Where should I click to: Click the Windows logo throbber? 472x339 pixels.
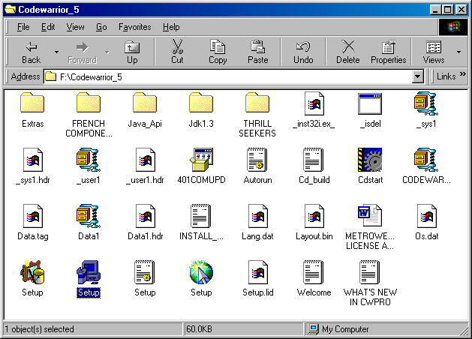click(453, 27)
